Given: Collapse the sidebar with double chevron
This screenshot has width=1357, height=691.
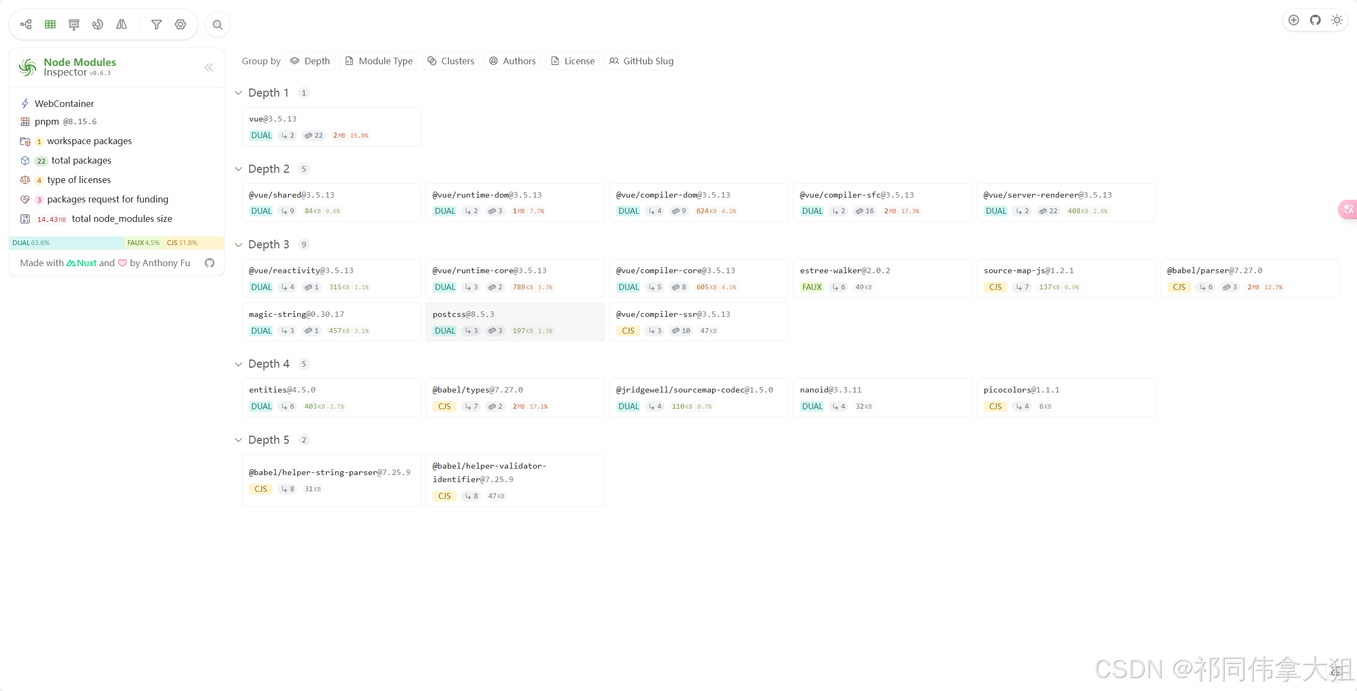Looking at the screenshot, I should coord(209,67).
